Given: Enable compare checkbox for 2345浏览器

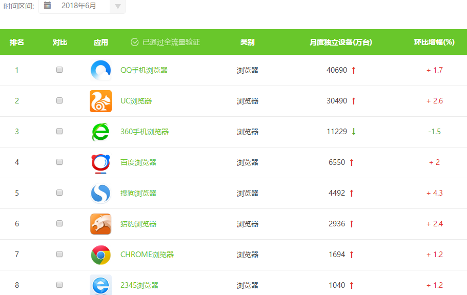Looking at the screenshot, I should tap(59, 285).
